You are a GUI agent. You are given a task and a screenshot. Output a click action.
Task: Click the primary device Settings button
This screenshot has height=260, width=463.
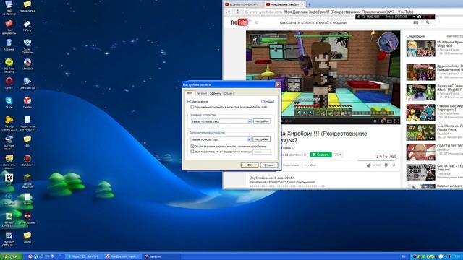pyautogui.click(x=262, y=121)
